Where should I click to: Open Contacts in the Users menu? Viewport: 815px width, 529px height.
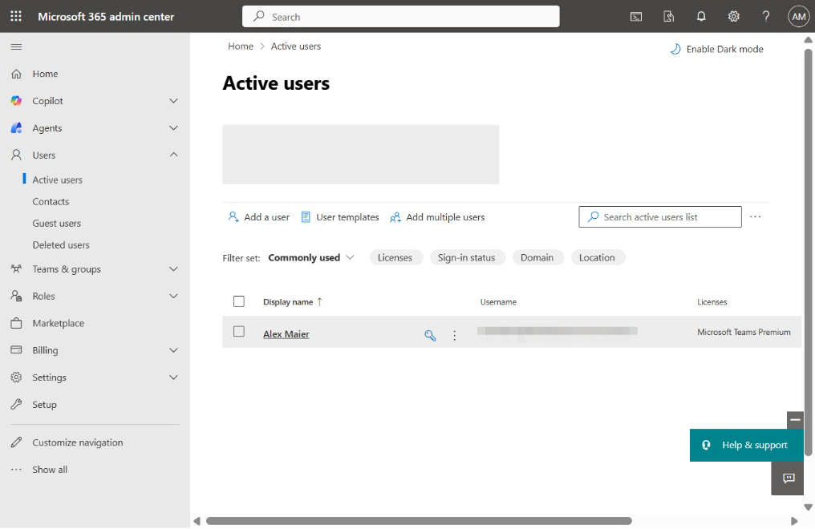[x=51, y=201]
